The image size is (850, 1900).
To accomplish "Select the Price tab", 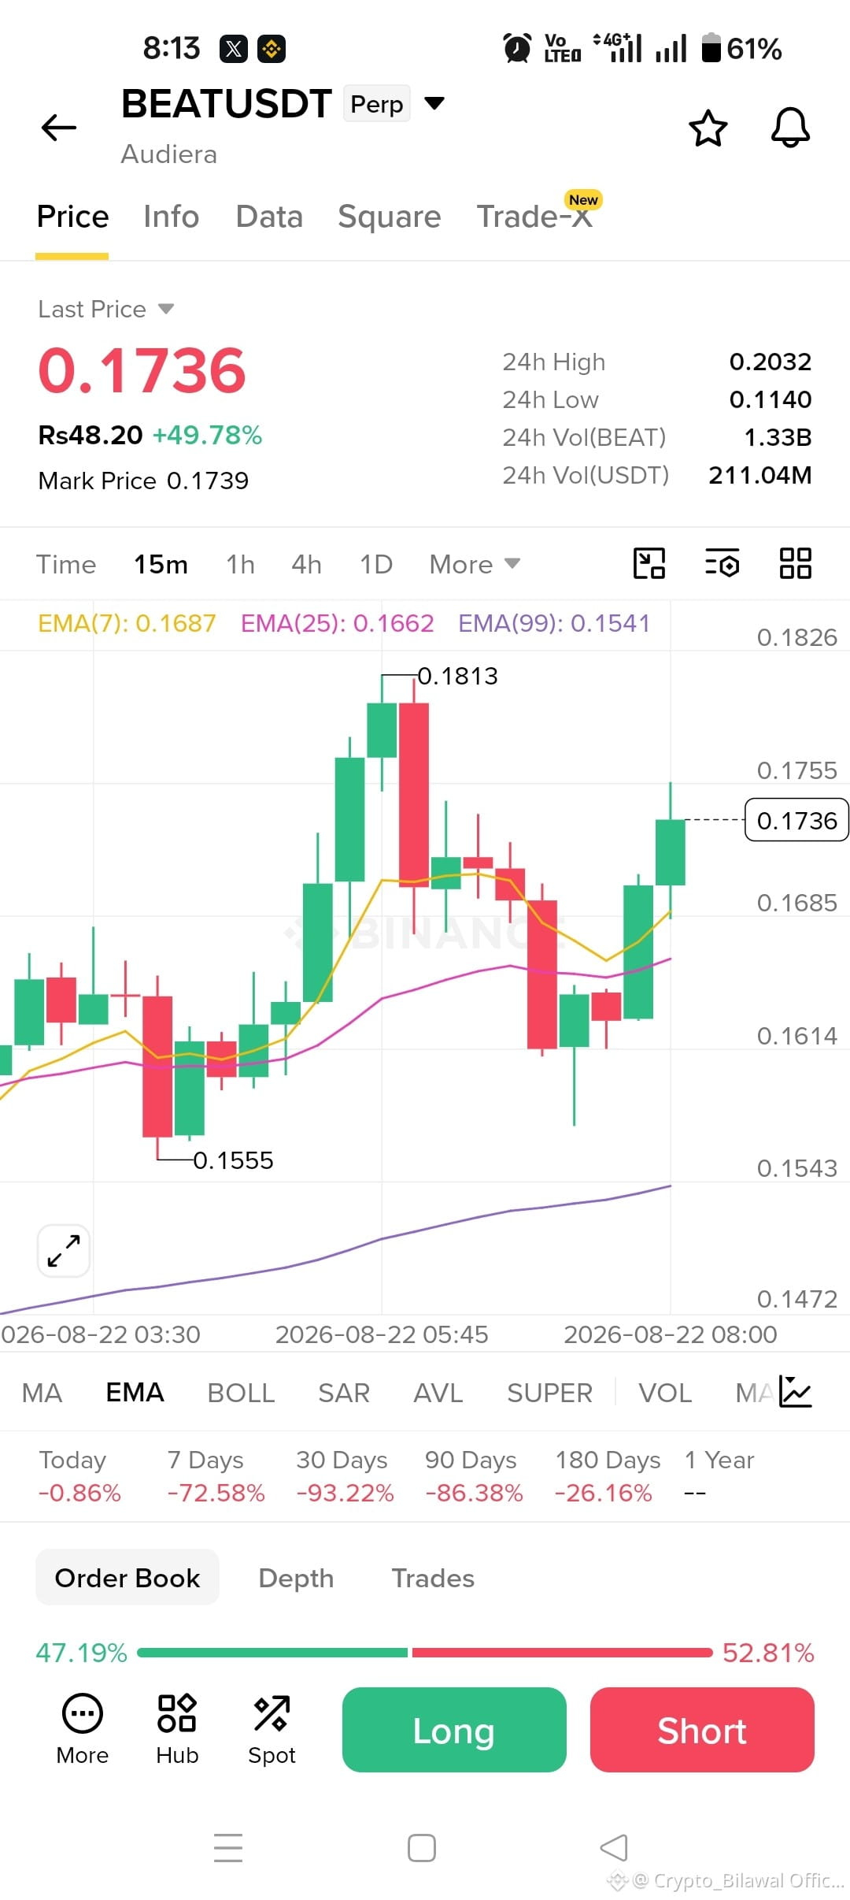I will (x=72, y=217).
